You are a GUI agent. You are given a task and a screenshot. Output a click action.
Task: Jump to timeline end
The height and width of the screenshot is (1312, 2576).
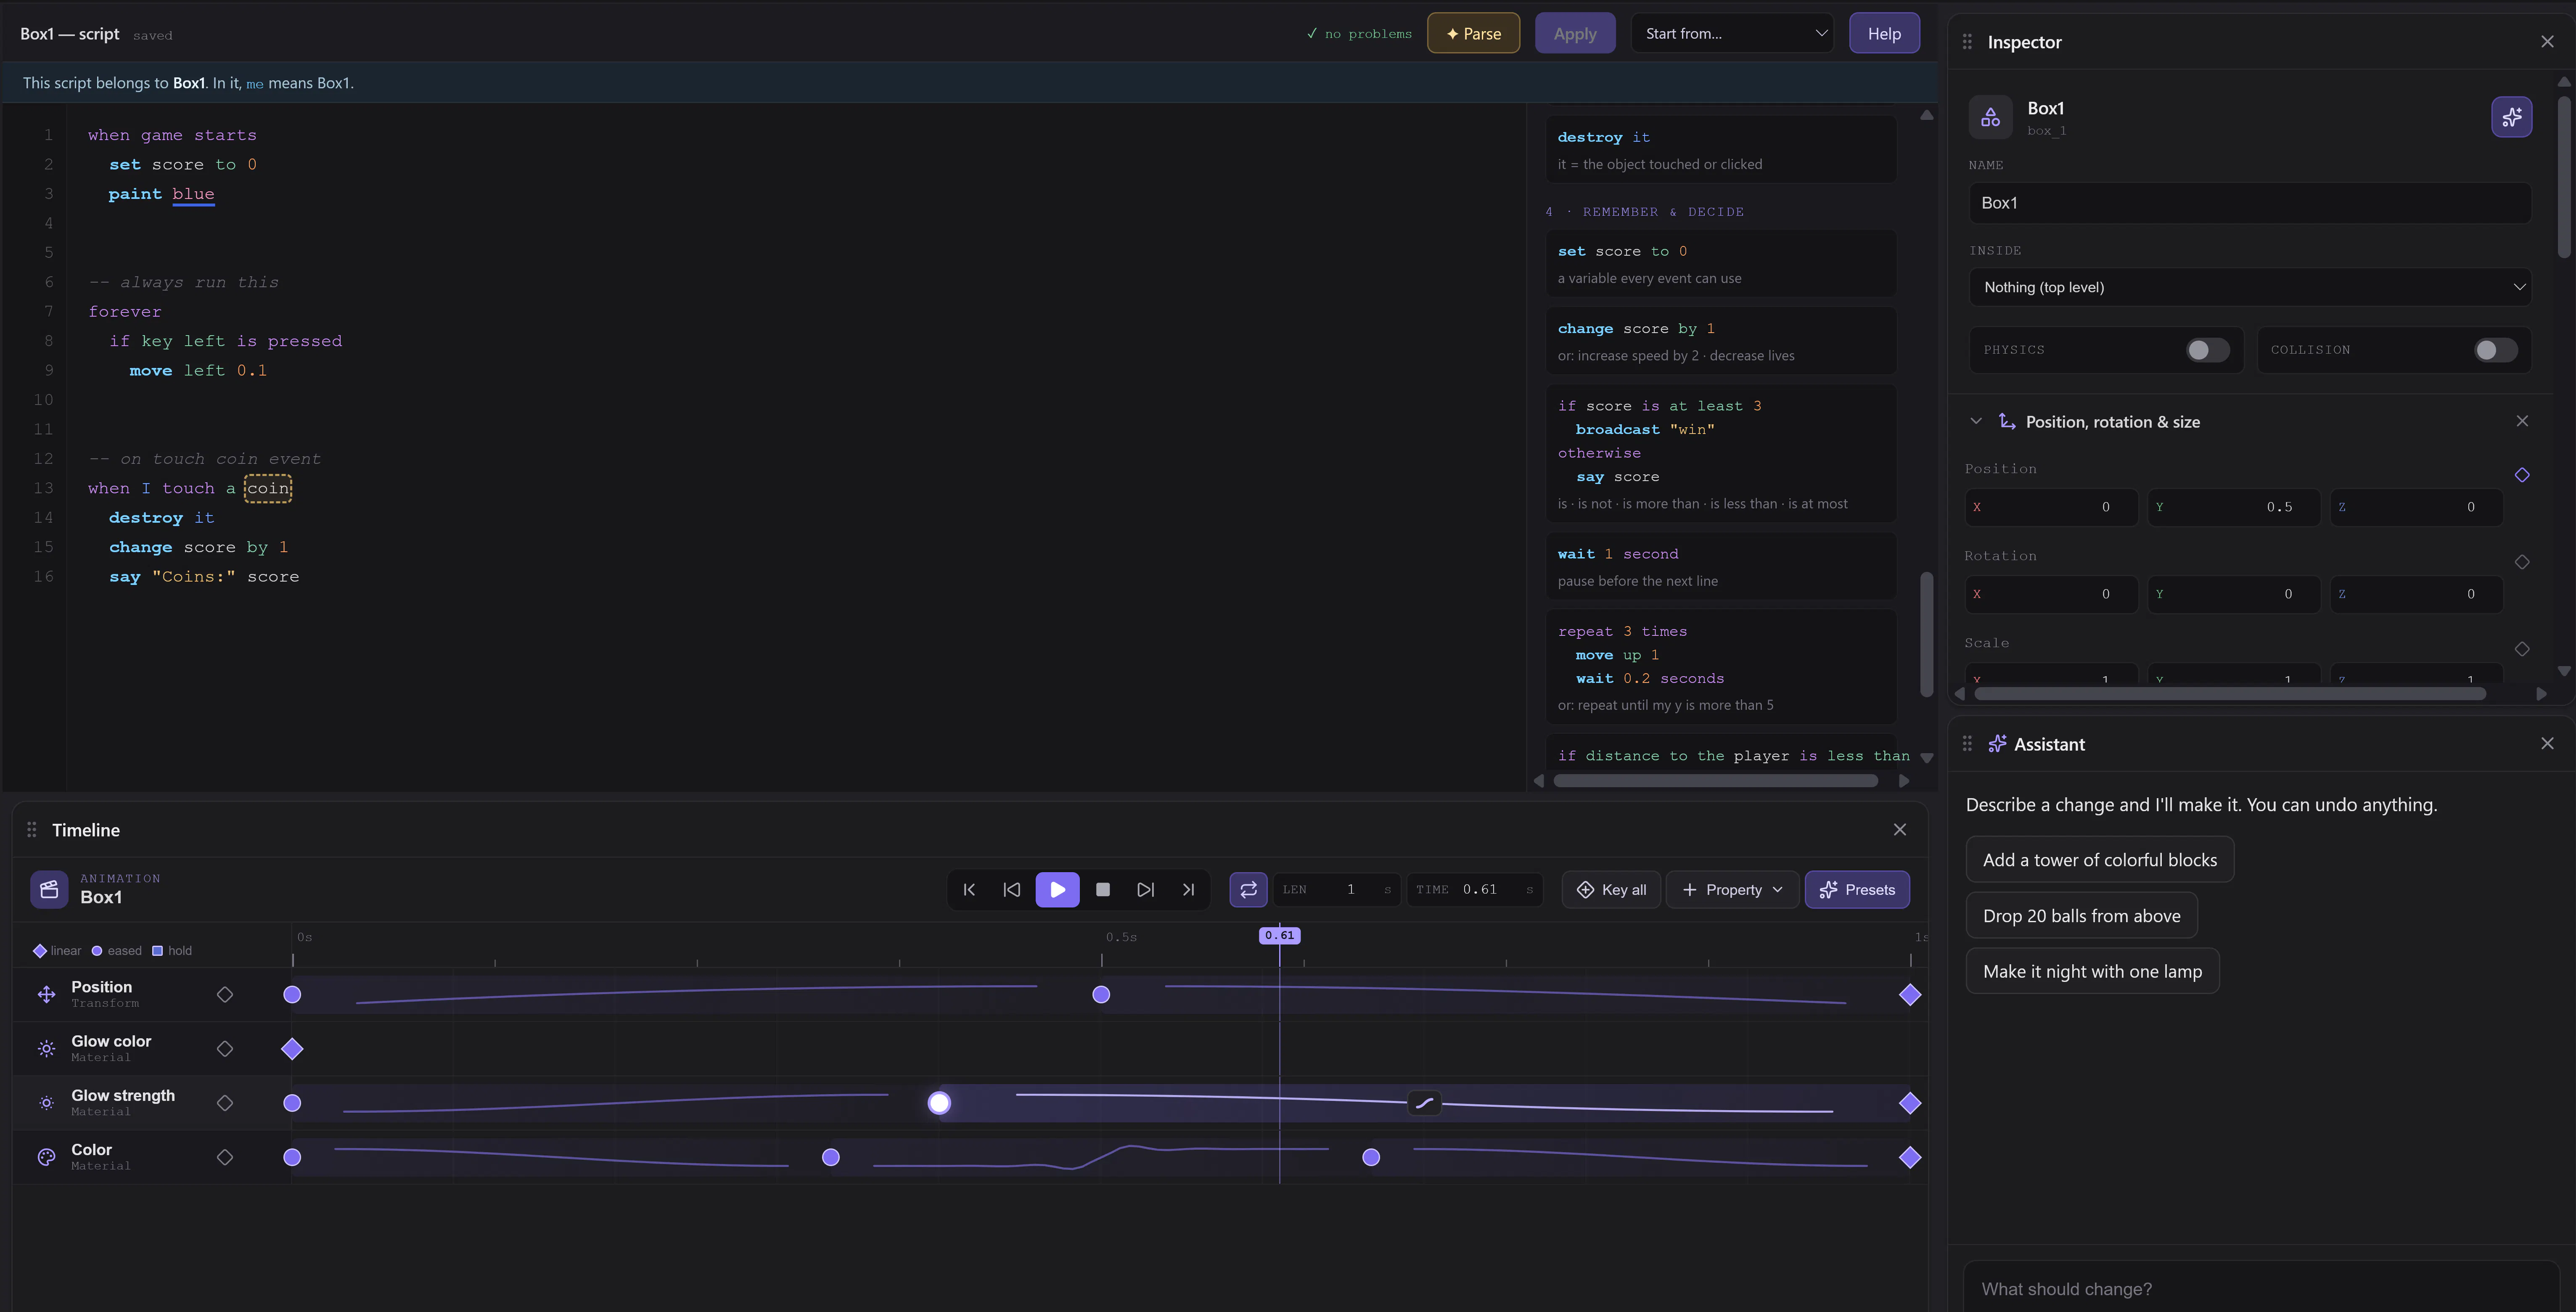point(1188,889)
